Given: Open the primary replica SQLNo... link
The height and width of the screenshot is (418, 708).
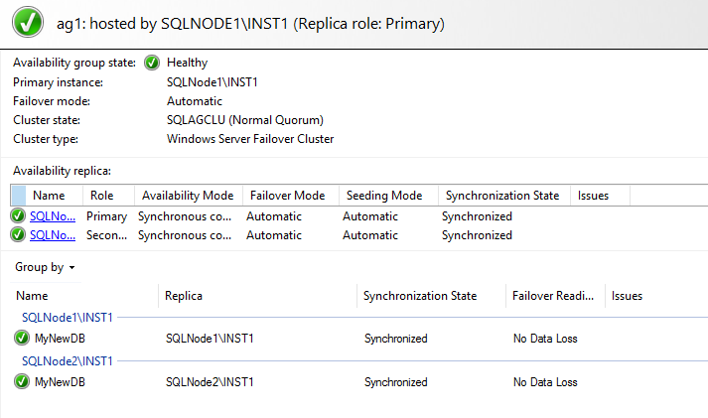Looking at the screenshot, I should click(53, 215).
